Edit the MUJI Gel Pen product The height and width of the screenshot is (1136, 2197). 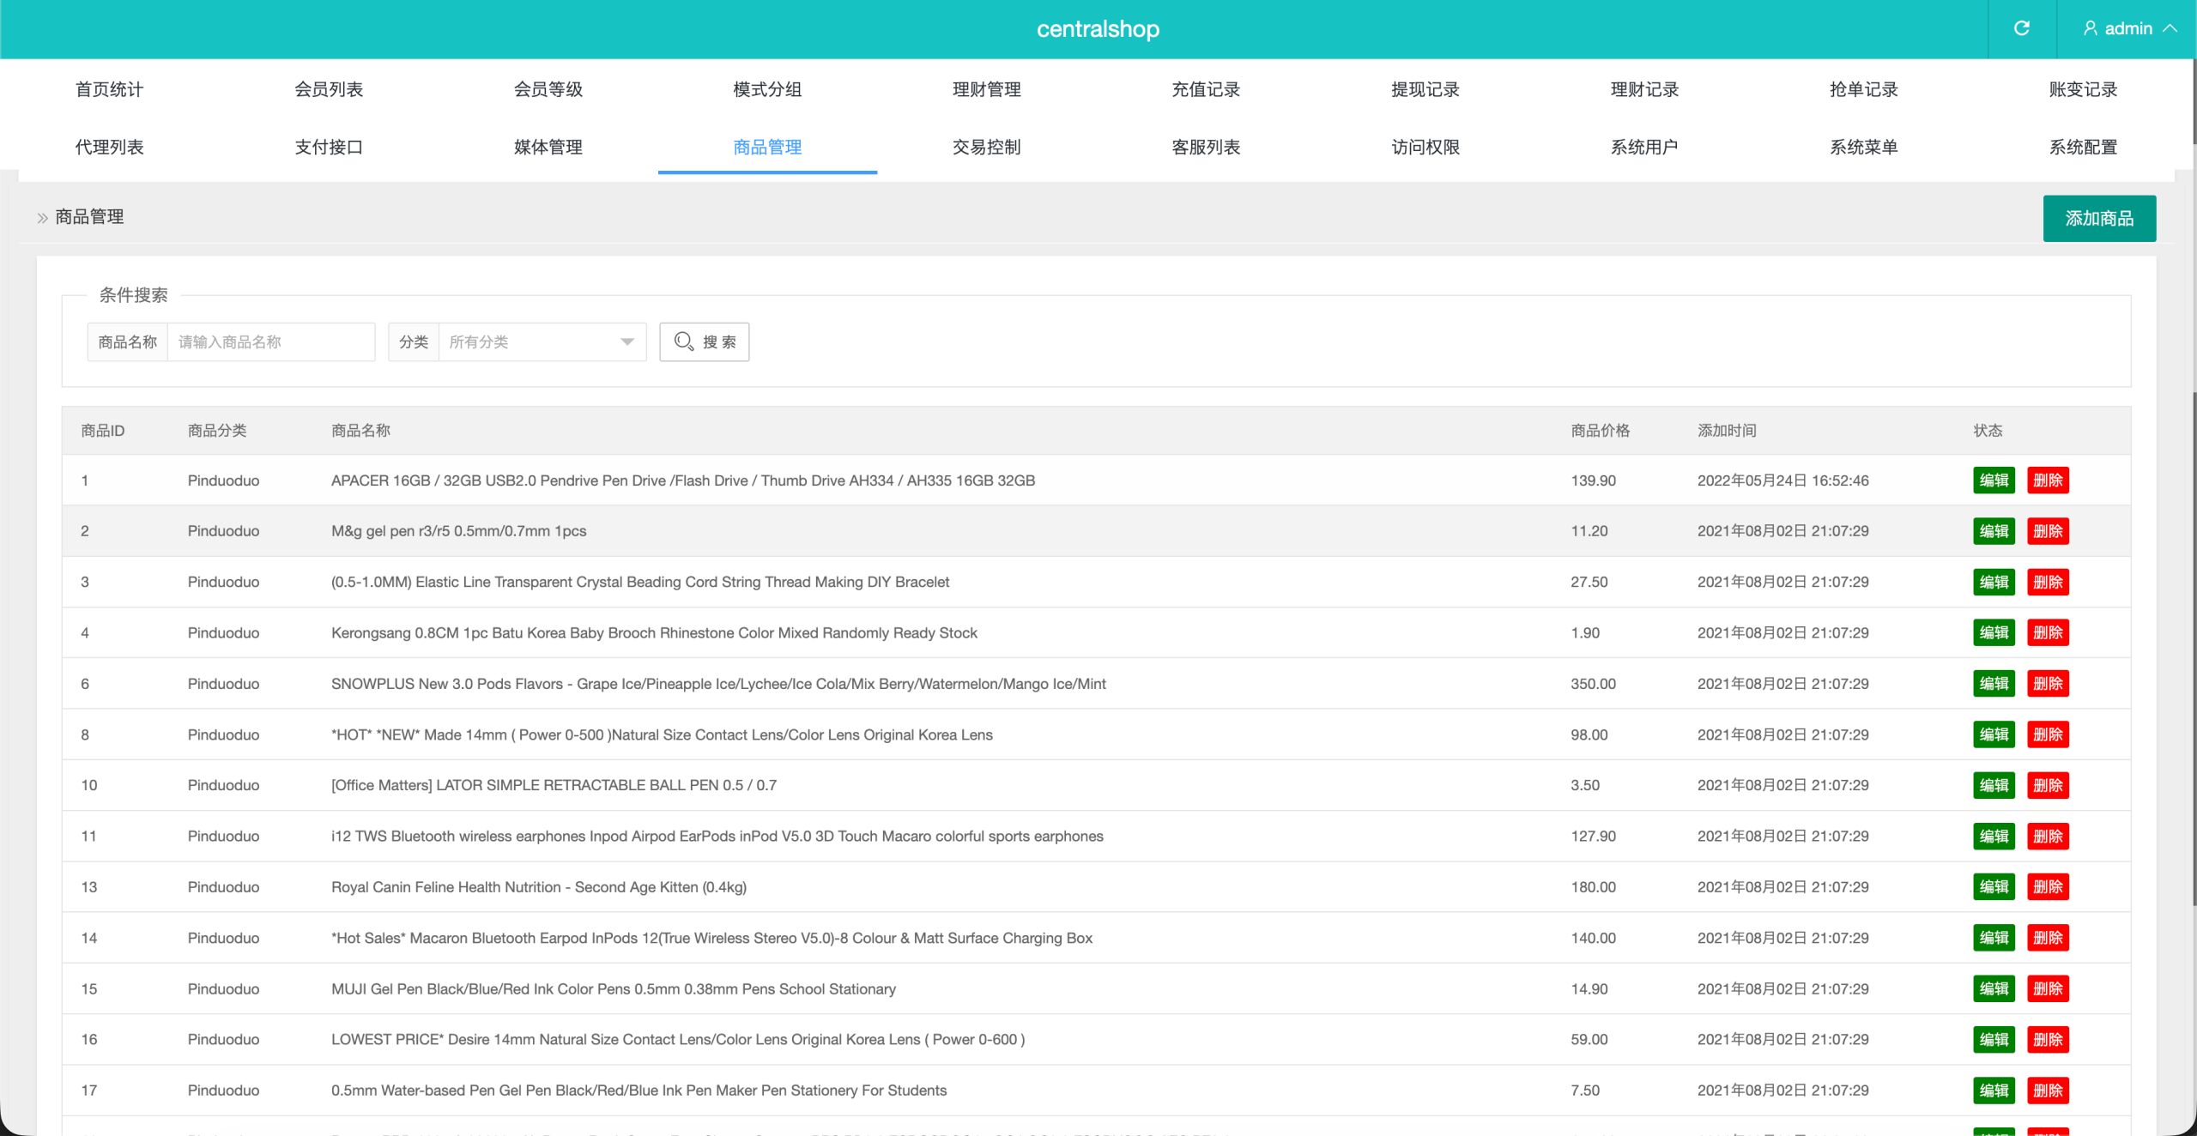(1994, 988)
